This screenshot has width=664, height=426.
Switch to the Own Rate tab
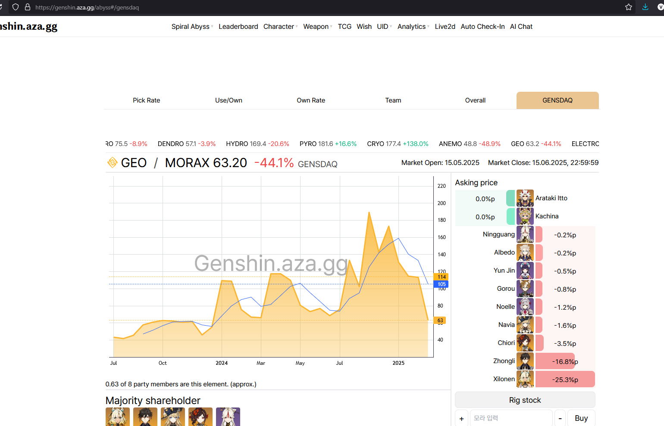point(311,100)
